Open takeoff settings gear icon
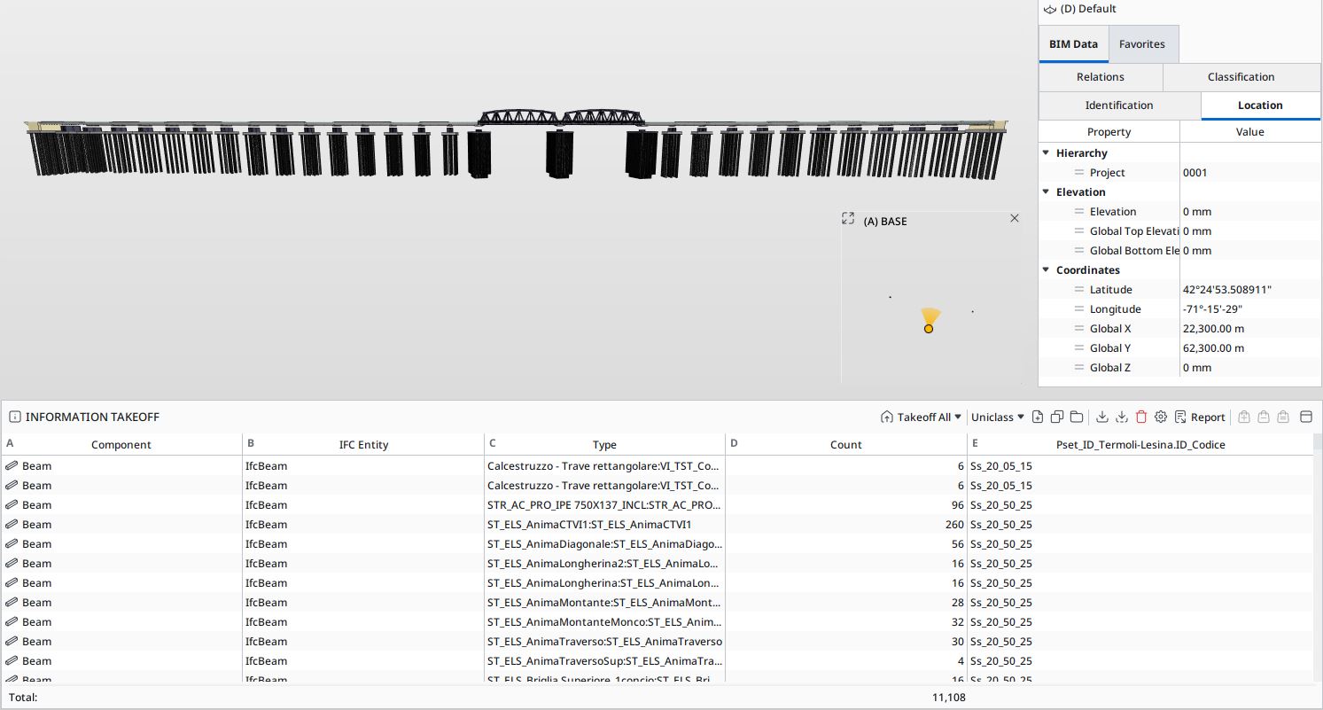Viewport: 1323px width, 710px height. pyautogui.click(x=1160, y=417)
